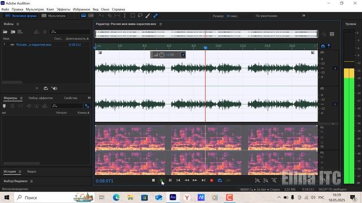Expand the Россия wav file tree row

[4, 44]
